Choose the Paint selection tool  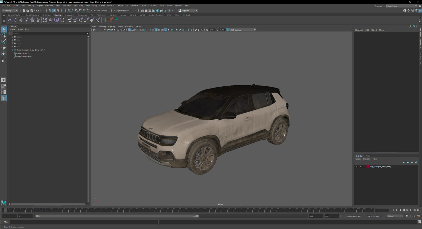(x=3, y=41)
